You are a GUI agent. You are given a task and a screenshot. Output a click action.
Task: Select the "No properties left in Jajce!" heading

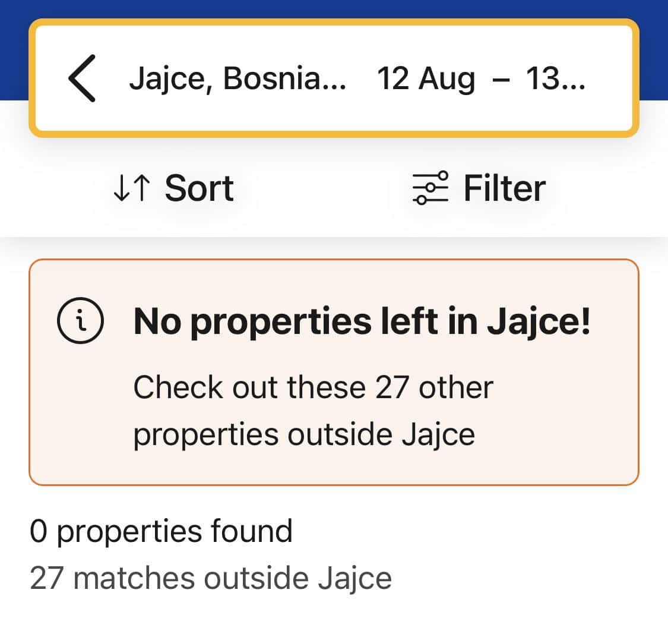pyautogui.click(x=362, y=321)
